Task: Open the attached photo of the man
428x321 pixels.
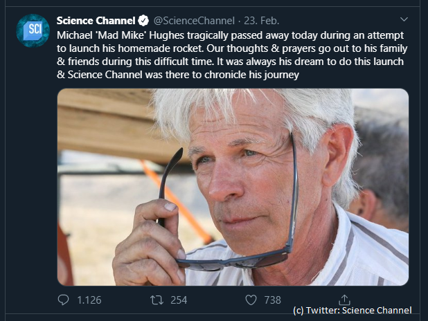Action: tap(233, 187)
